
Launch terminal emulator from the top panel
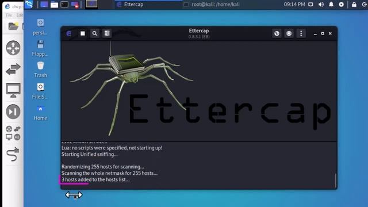(x=64, y=5)
